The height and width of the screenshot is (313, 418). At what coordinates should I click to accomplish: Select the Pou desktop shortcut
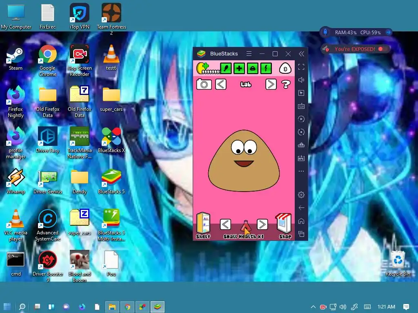(x=111, y=264)
